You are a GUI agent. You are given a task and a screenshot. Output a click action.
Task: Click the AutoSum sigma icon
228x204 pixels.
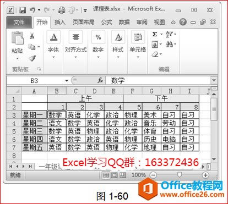155,34
